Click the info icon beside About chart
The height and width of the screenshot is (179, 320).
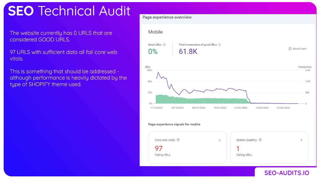pyautogui.click(x=290, y=49)
